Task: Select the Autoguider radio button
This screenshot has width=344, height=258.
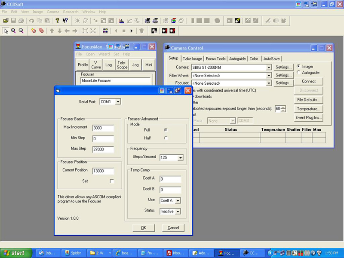Action: pyautogui.click(x=298, y=72)
